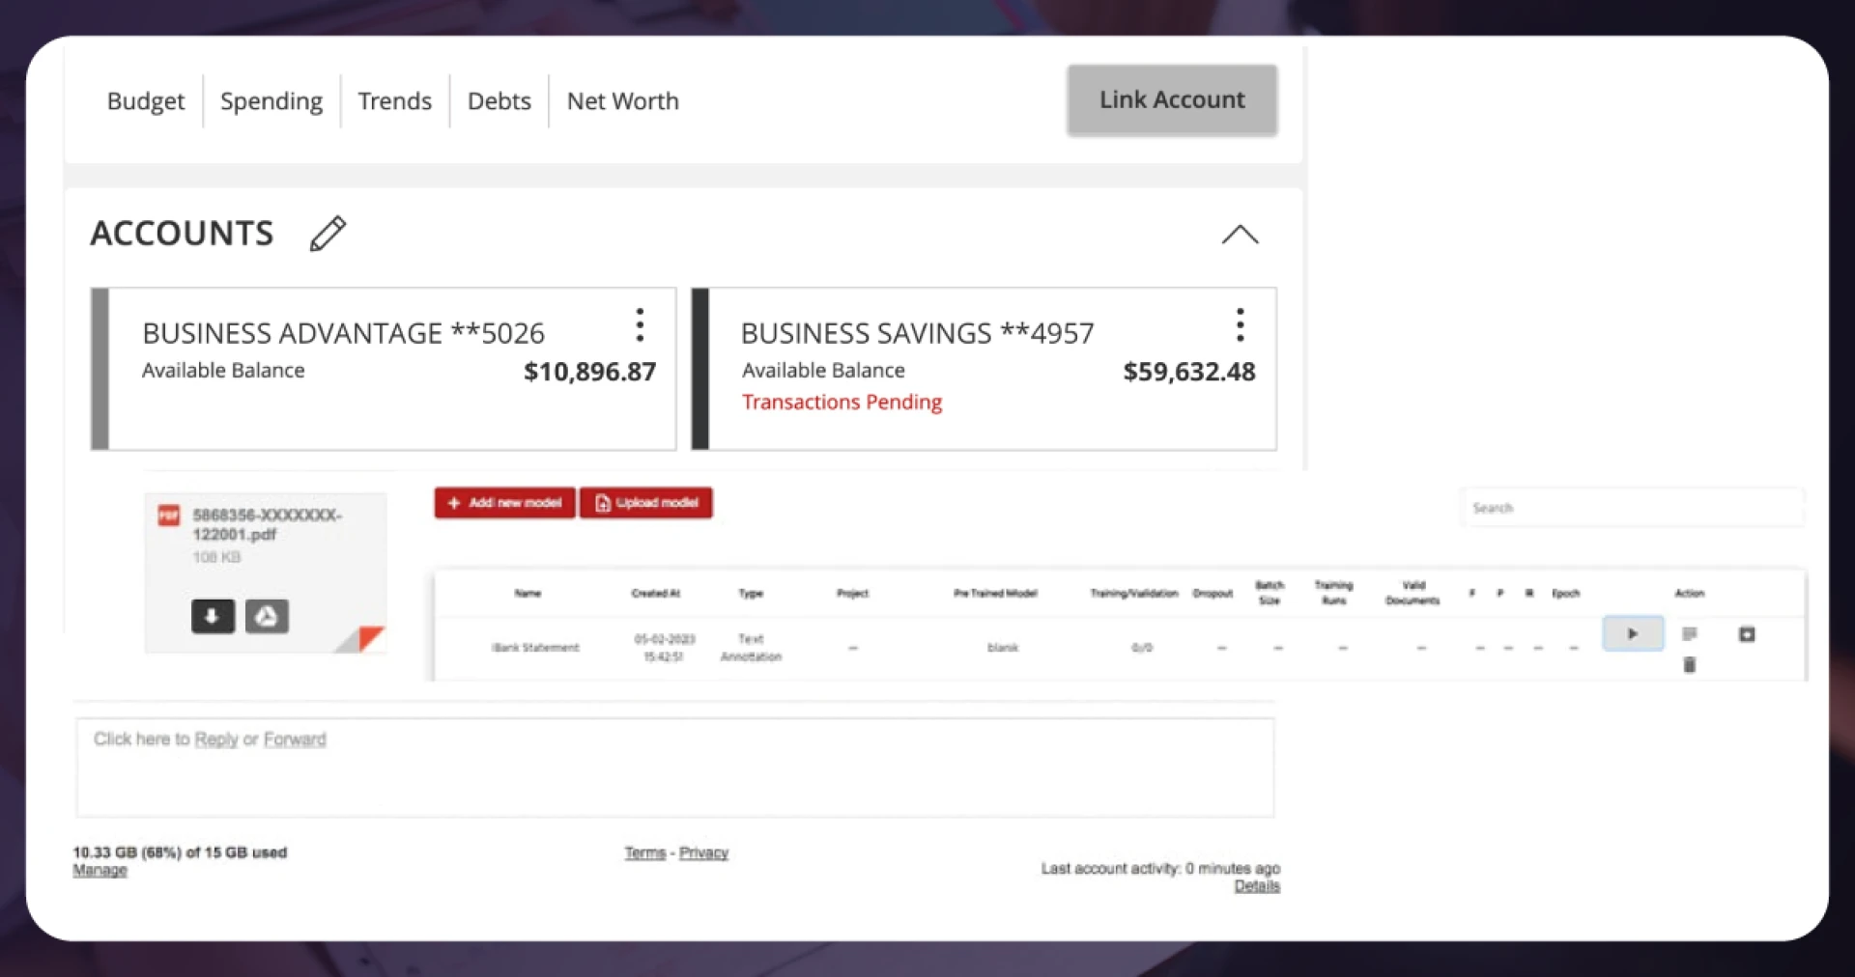Image resolution: width=1855 pixels, height=977 pixels.
Task: Click the Upload model button
Action: 646,503
